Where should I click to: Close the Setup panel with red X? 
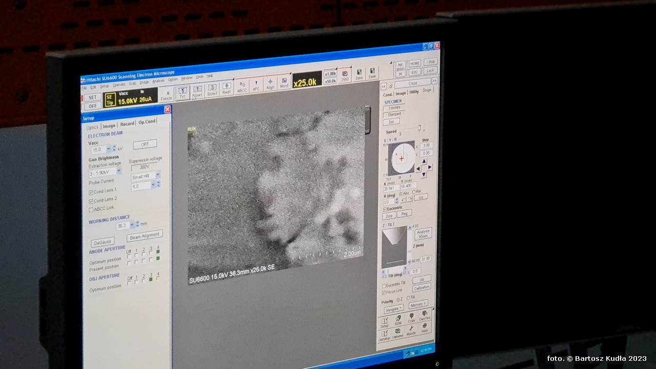click(167, 109)
